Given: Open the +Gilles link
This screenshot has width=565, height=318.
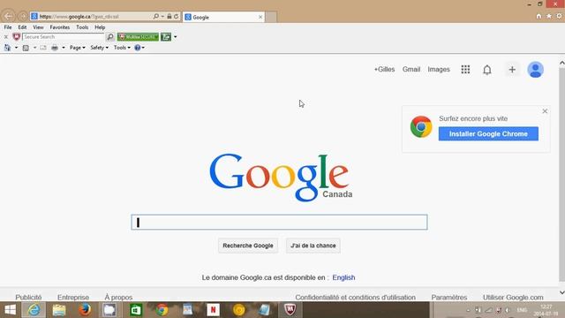Looking at the screenshot, I should [x=384, y=69].
